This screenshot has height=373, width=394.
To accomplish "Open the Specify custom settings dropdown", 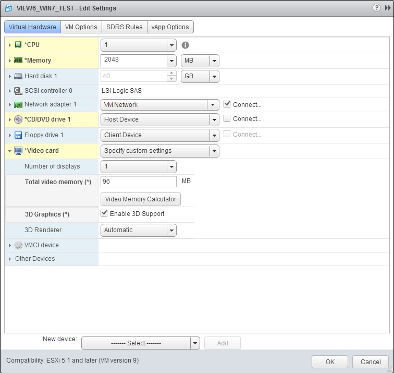I will click(x=160, y=151).
